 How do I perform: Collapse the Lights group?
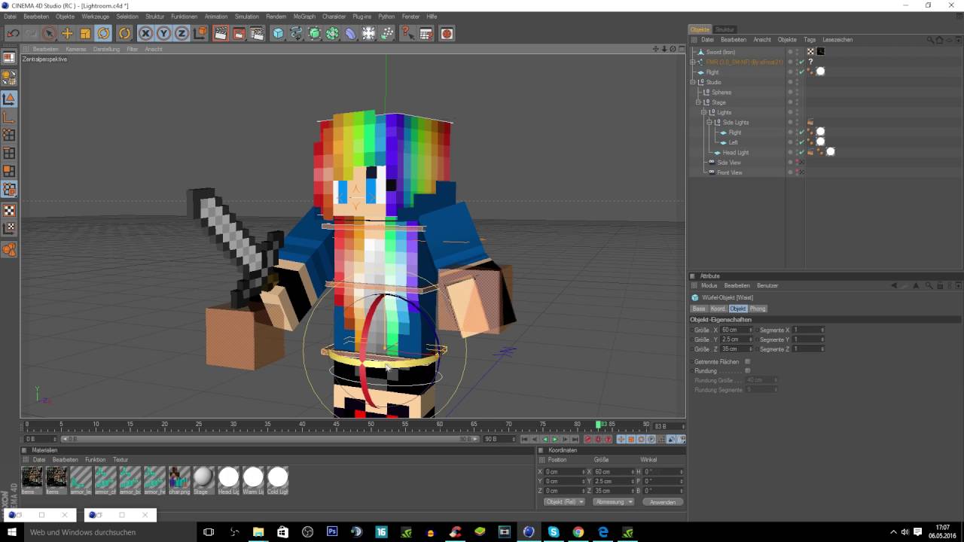[x=703, y=112]
